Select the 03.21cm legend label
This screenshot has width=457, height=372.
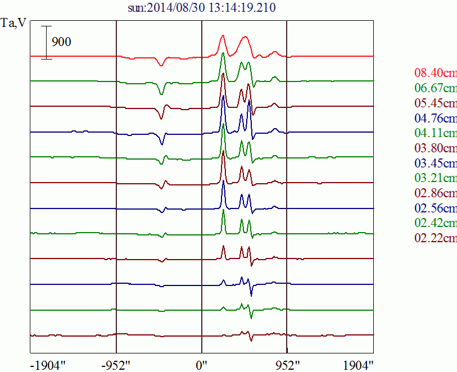tap(436, 178)
